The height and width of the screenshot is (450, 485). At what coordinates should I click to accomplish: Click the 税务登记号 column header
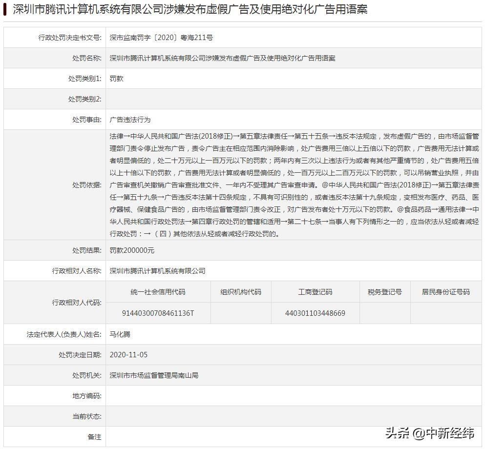384,291
